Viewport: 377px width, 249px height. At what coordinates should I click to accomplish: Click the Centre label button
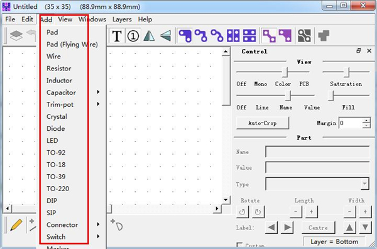318,228
